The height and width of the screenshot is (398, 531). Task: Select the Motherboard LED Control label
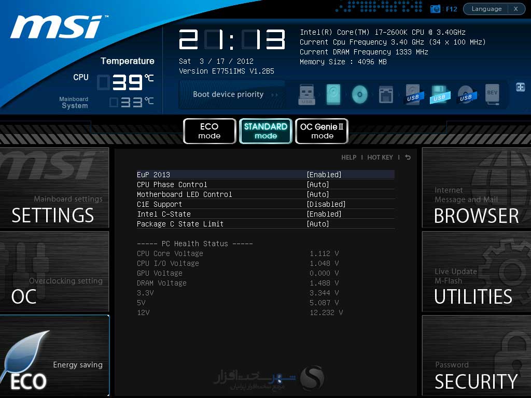pyautogui.click(x=184, y=194)
